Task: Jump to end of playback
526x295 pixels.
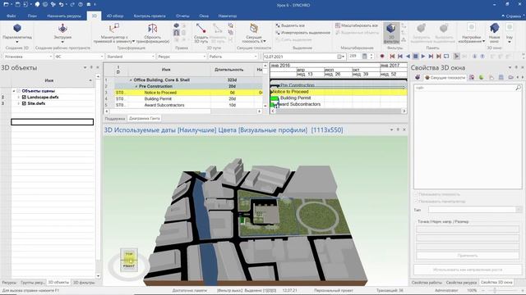Action: click(438, 57)
